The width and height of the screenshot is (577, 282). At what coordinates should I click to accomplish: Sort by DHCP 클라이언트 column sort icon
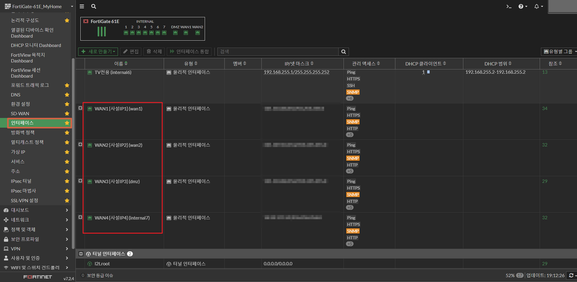(444, 64)
